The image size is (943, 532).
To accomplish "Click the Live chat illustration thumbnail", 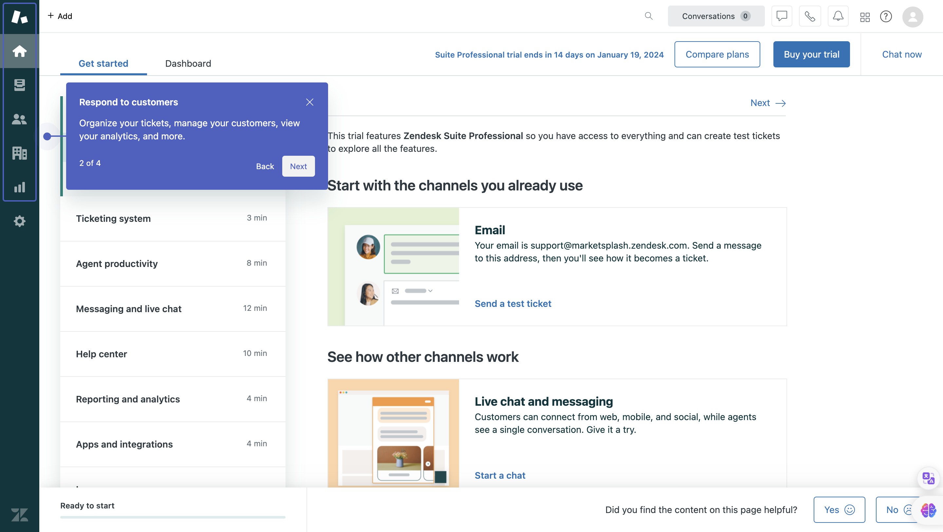I will coord(393,433).
